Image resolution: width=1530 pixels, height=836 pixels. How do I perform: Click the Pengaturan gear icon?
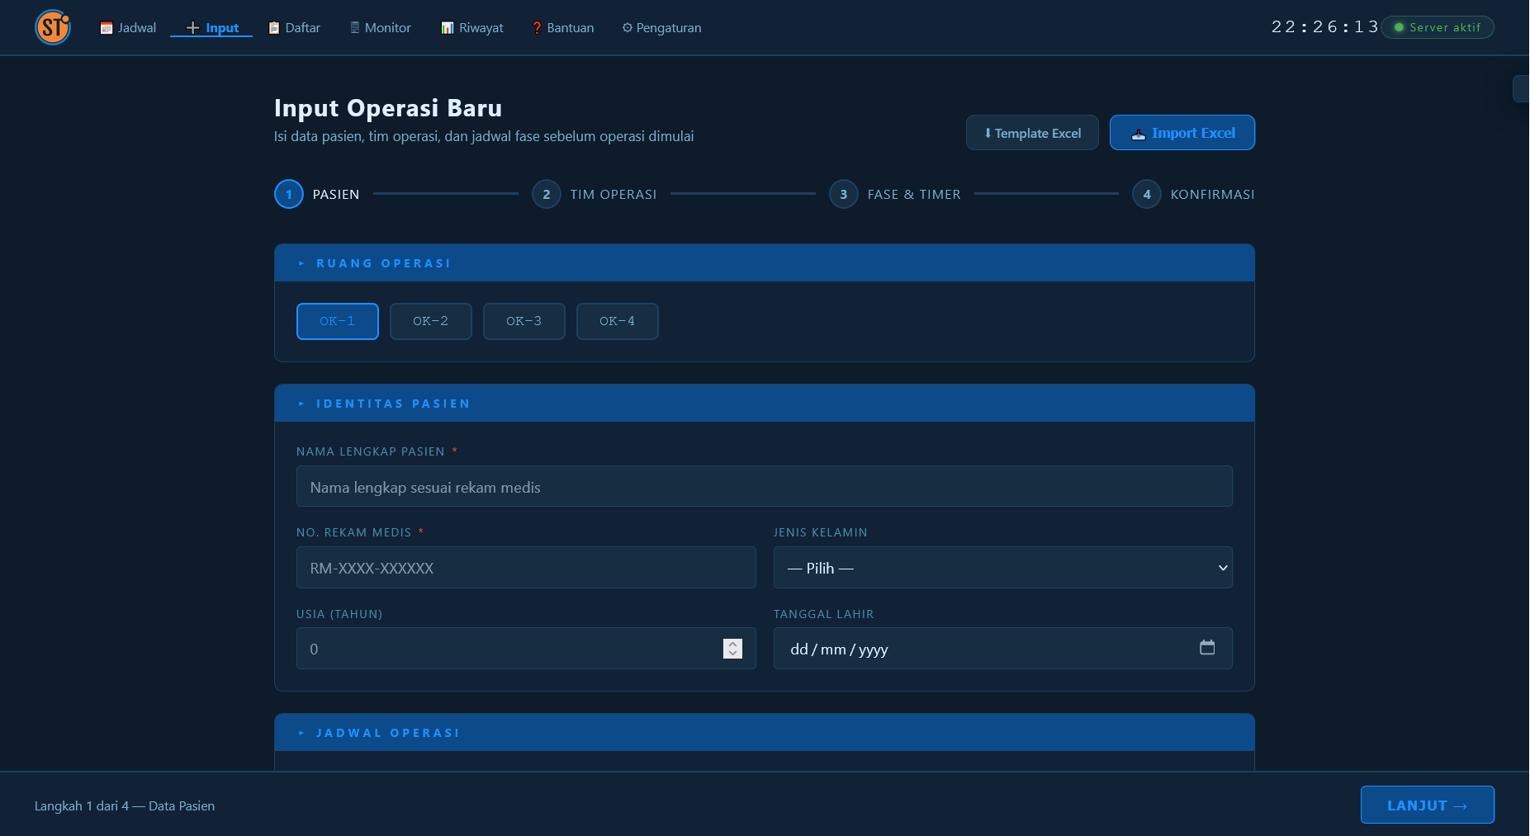pyautogui.click(x=628, y=27)
